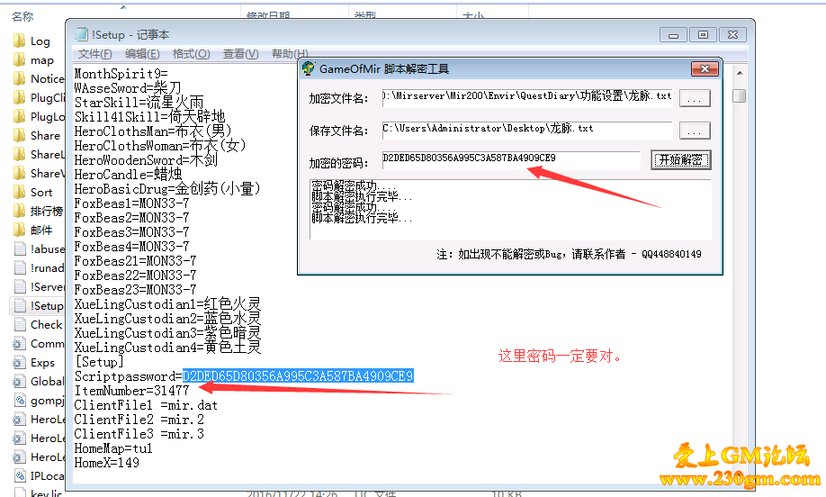The width and height of the screenshot is (826, 497).
Task: Click the GameOfMir tool title icon
Action: pyautogui.click(x=309, y=68)
